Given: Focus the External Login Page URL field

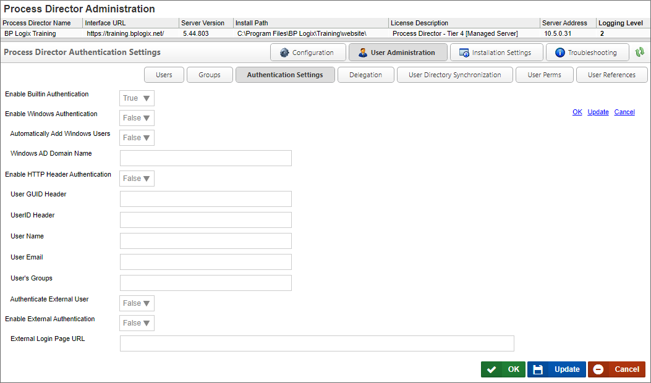Looking at the screenshot, I should 317,343.
